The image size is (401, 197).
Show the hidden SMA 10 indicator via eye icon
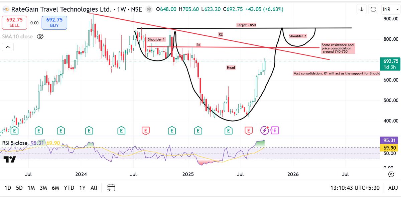pyautogui.click(x=40, y=36)
